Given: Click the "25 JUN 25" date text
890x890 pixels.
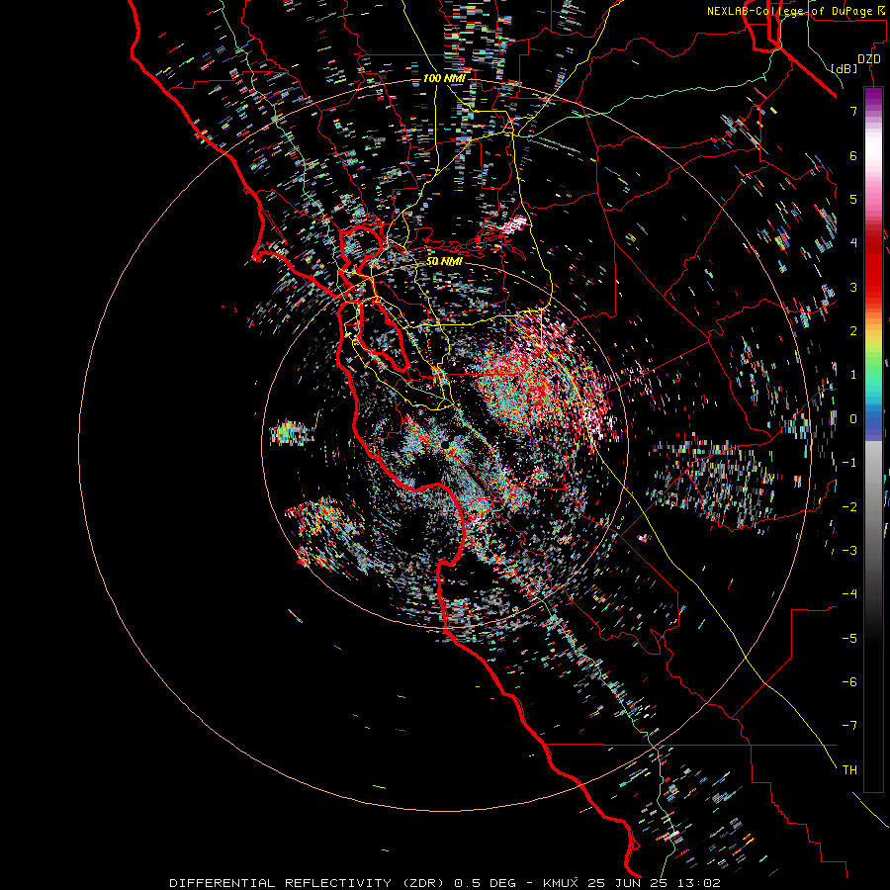Looking at the screenshot, I should click(x=627, y=883).
